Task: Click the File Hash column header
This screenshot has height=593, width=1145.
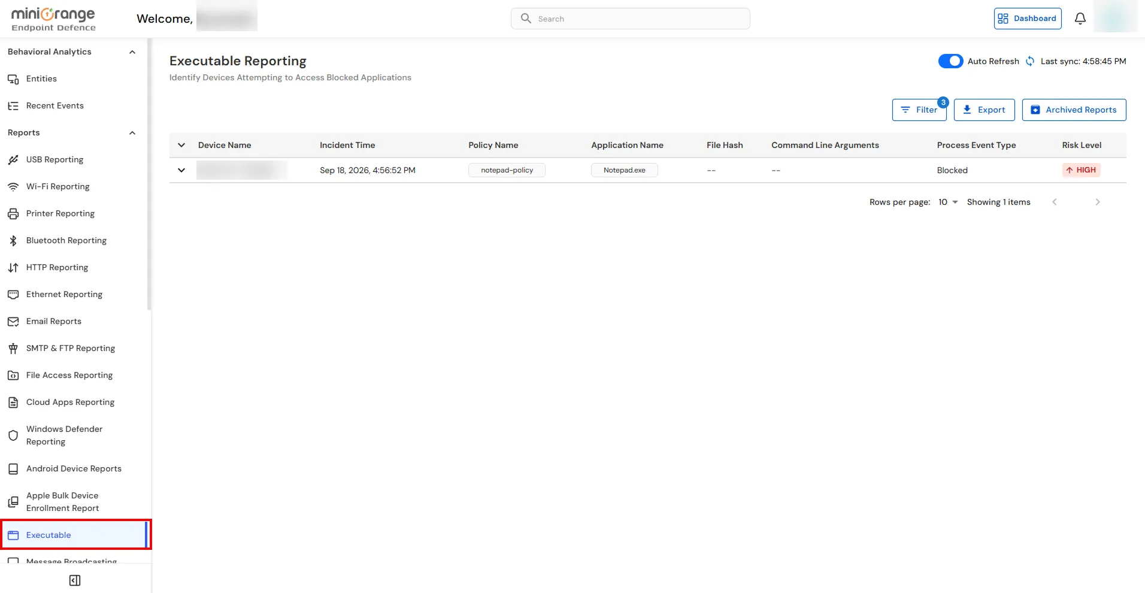Action: (x=725, y=145)
